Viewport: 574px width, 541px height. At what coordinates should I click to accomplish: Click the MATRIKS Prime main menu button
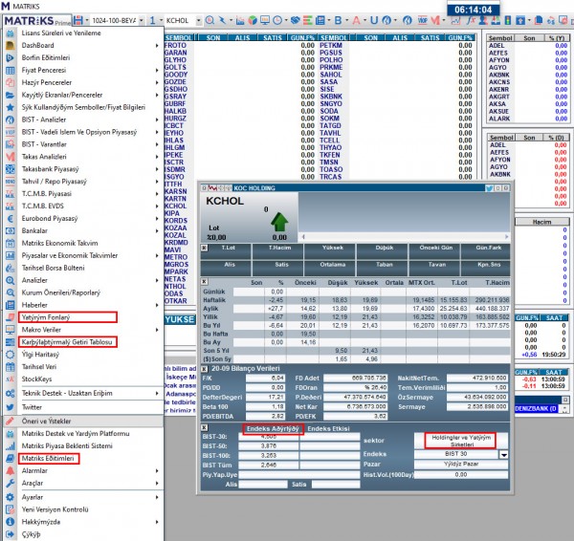click(x=36, y=21)
